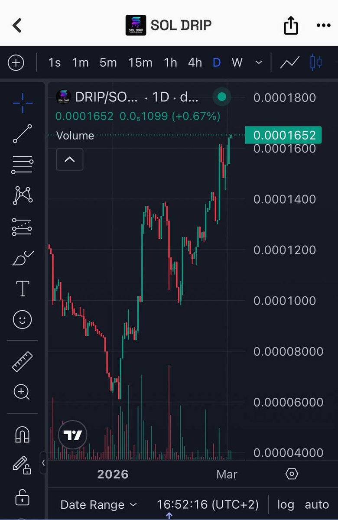
Task: Click the Mar time axis label
Action: tap(227, 474)
